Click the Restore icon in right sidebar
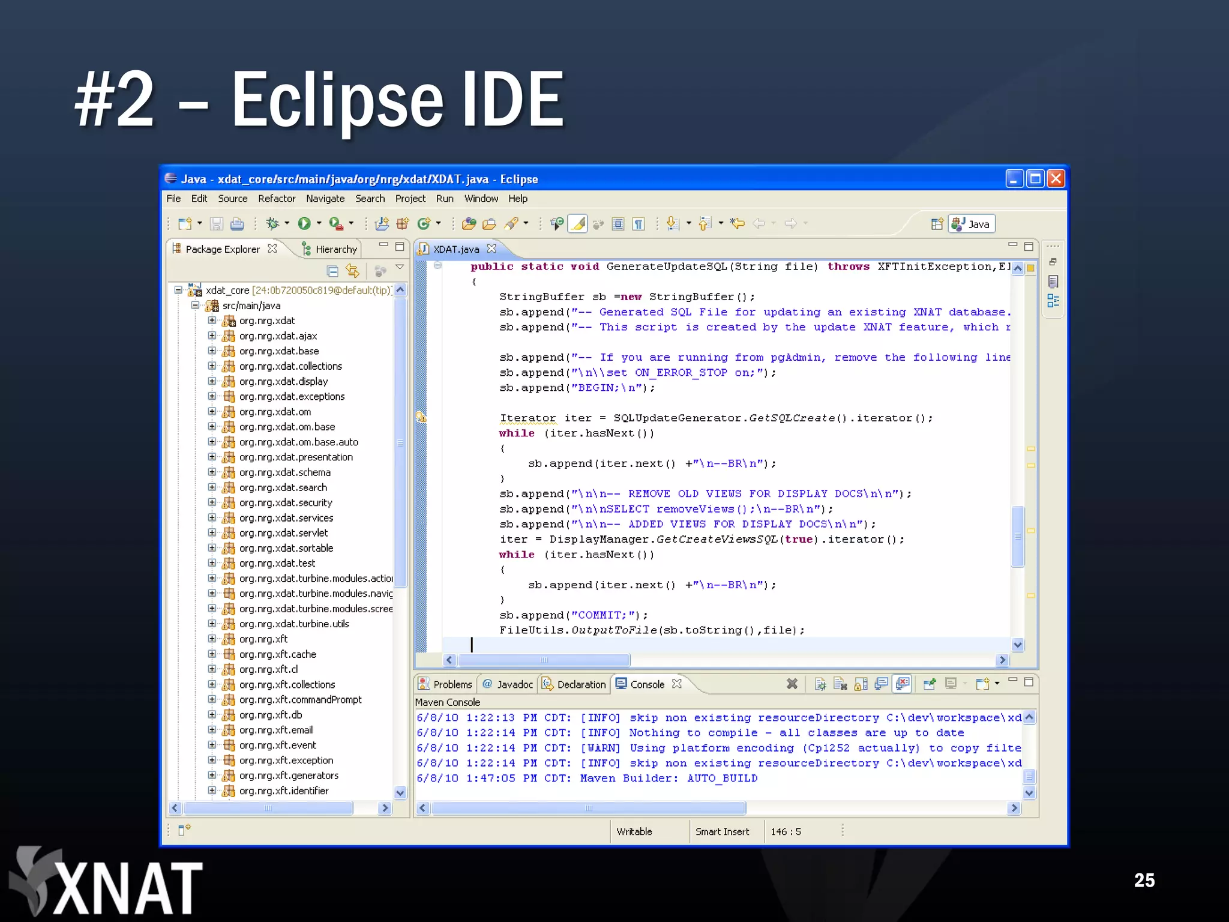 tap(1053, 262)
